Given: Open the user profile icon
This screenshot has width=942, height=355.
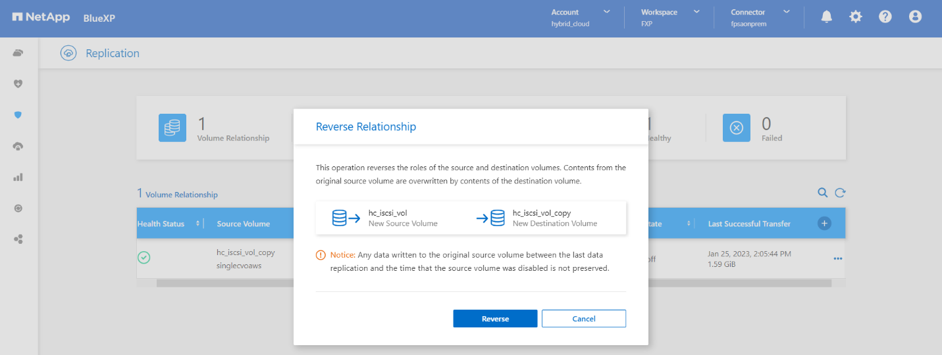Looking at the screenshot, I should tap(915, 17).
